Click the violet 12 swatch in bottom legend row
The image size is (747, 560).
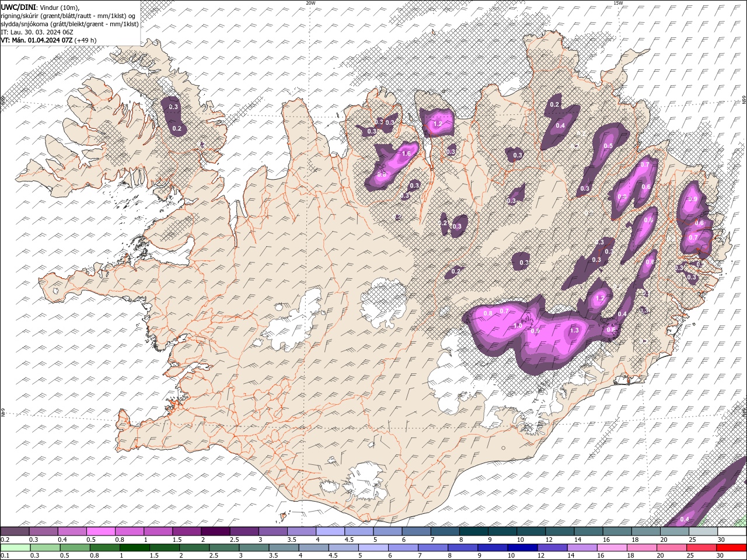click(553, 548)
